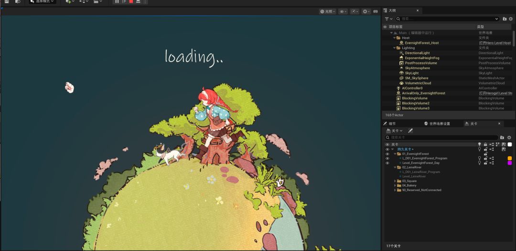Select the VolumetricCloud actor icon
Image resolution: width=516 pixels, height=251 pixels.
click(401, 83)
